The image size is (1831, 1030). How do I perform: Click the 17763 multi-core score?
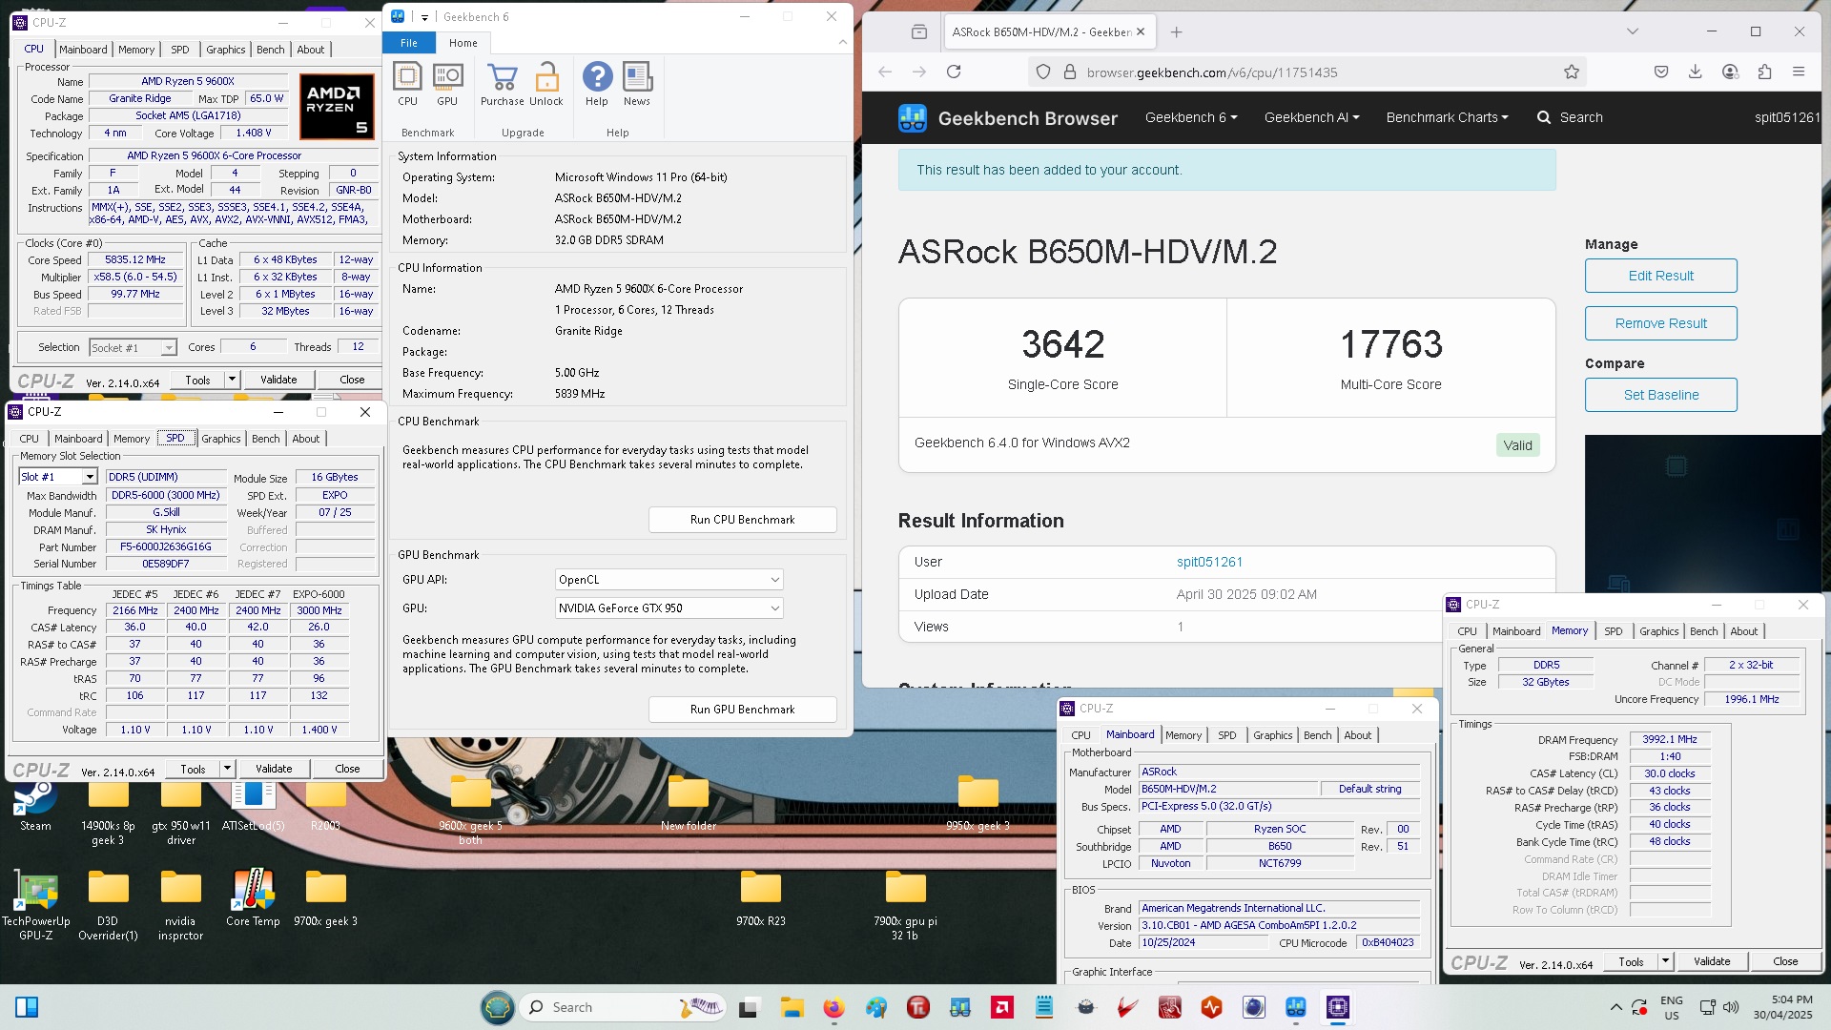point(1391,344)
